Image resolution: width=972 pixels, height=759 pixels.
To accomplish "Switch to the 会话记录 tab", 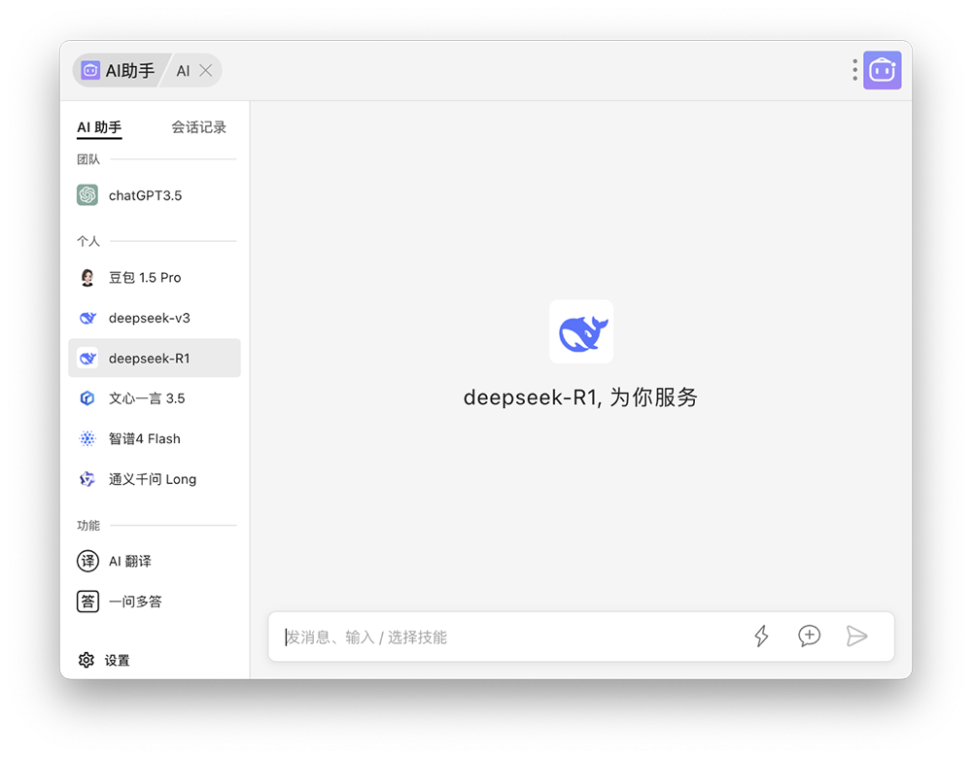I will point(198,127).
